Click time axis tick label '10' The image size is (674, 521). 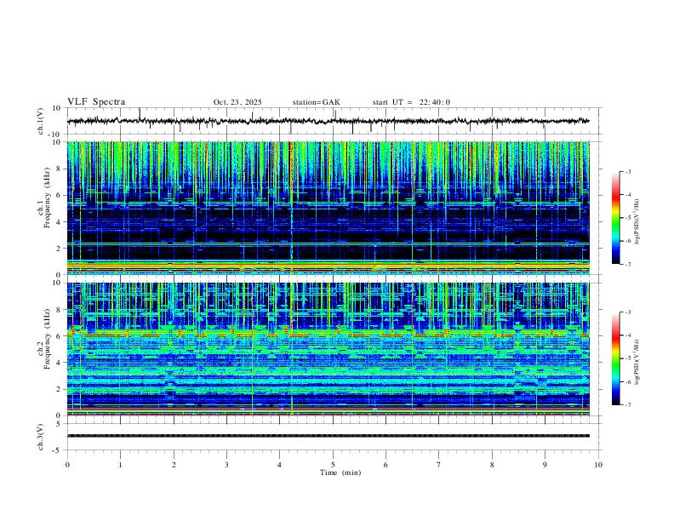click(598, 465)
